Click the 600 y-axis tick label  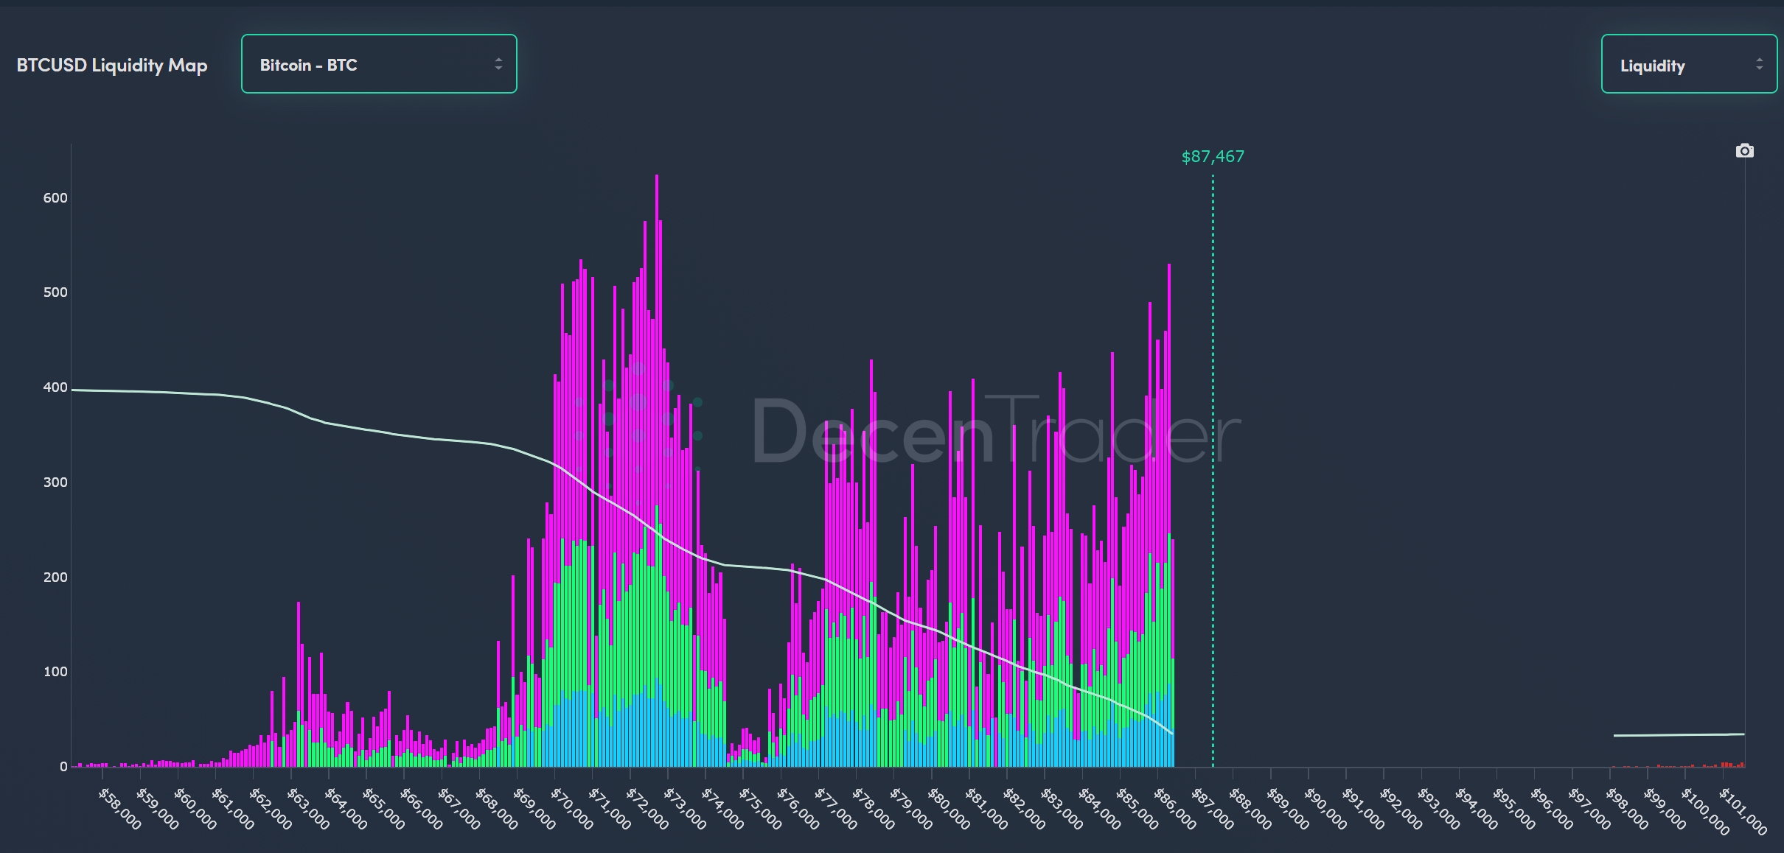[x=55, y=198]
